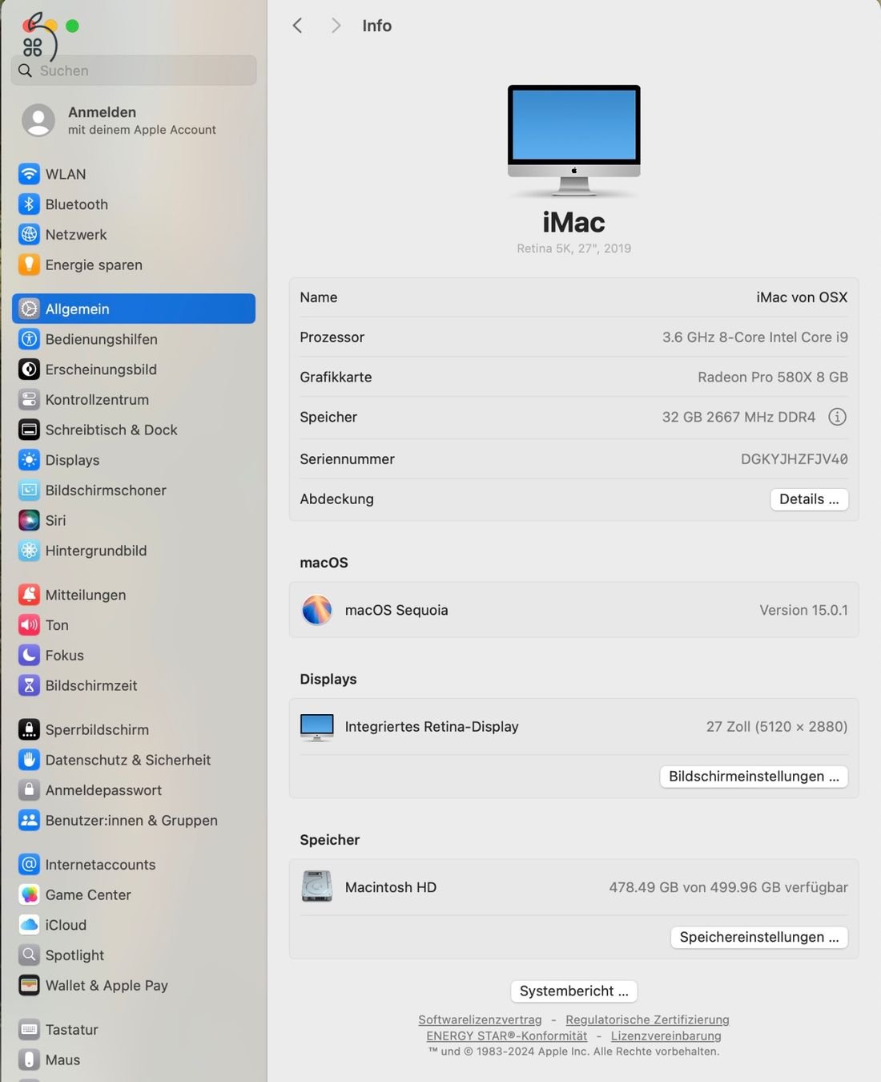Screen dimensions: 881x1082
Task: Click the Version 15.0.1 text
Action: coord(803,610)
